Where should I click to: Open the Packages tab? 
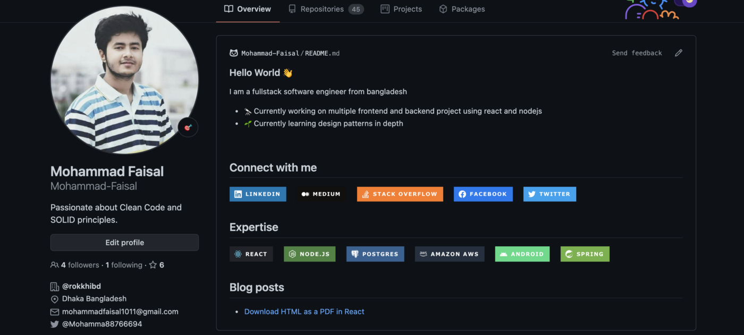click(462, 9)
